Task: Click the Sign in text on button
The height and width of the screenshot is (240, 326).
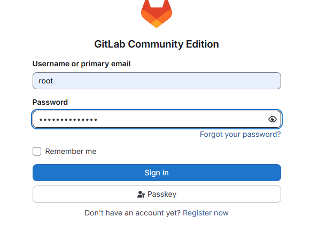Action: (157, 173)
